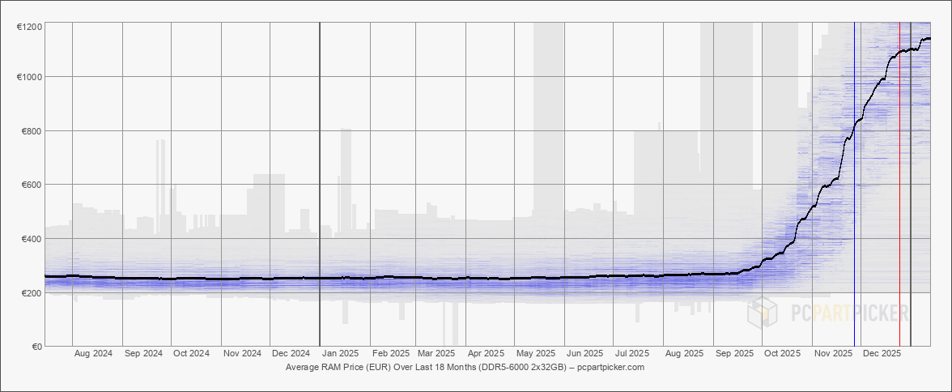Select the Dec 2025 x-axis label

882,354
